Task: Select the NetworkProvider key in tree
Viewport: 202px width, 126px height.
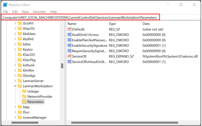Action: [x=40, y=96]
